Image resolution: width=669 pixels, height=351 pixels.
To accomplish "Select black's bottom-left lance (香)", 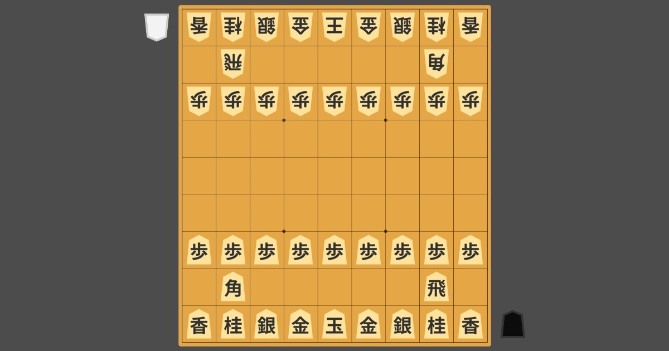I will pyautogui.click(x=199, y=324).
